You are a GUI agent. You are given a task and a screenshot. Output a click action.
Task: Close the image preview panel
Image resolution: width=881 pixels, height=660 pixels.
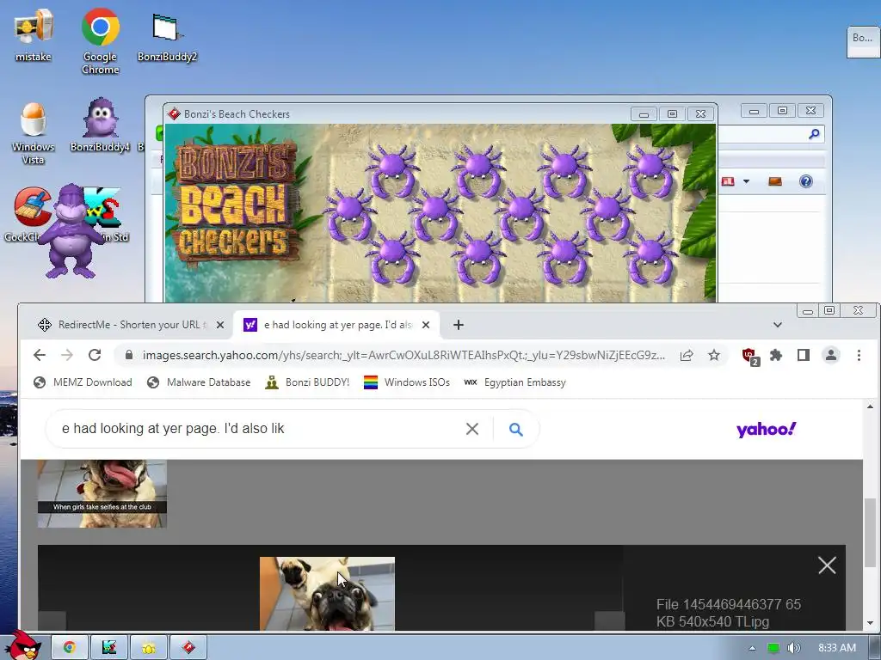click(x=827, y=565)
